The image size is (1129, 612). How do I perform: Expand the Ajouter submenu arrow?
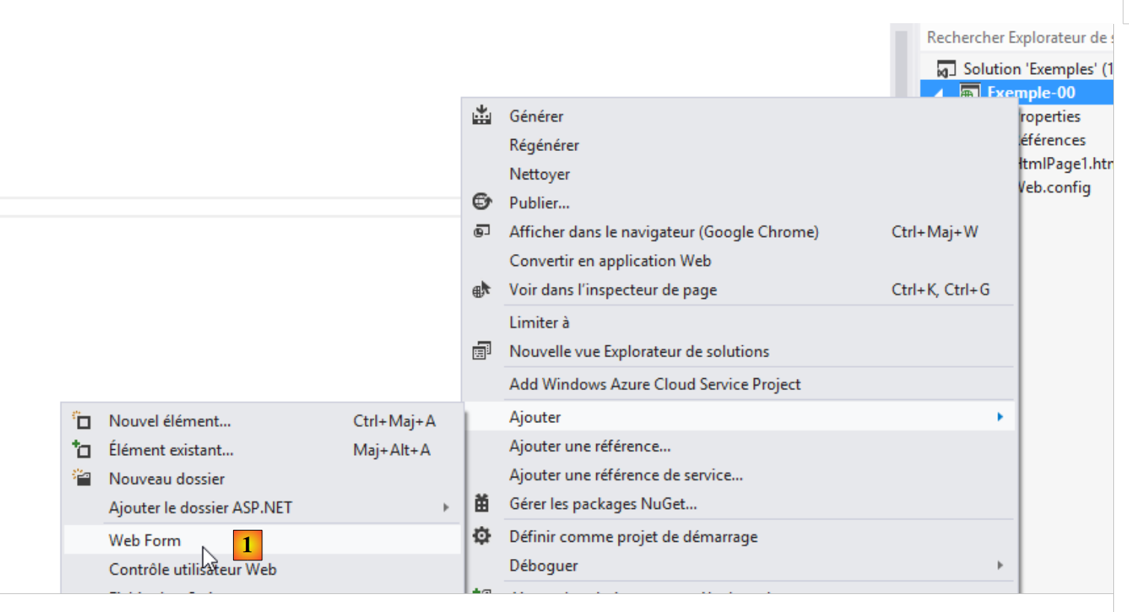(1000, 417)
